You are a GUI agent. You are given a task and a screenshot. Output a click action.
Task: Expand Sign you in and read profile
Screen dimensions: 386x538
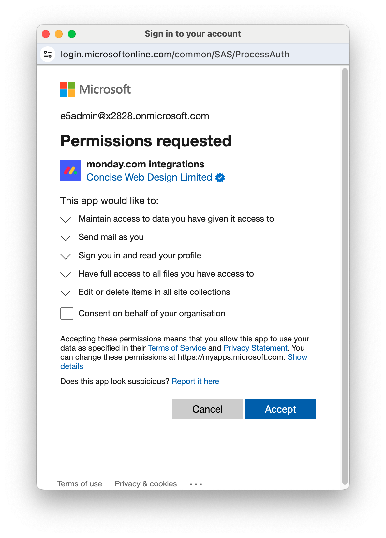(66, 256)
